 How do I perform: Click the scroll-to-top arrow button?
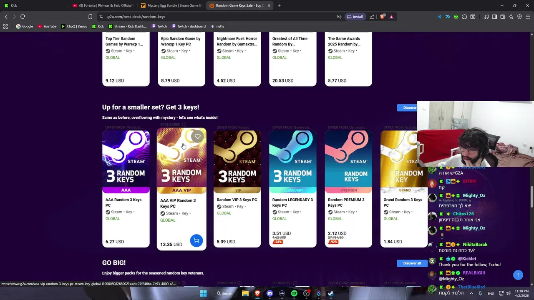coord(518,275)
